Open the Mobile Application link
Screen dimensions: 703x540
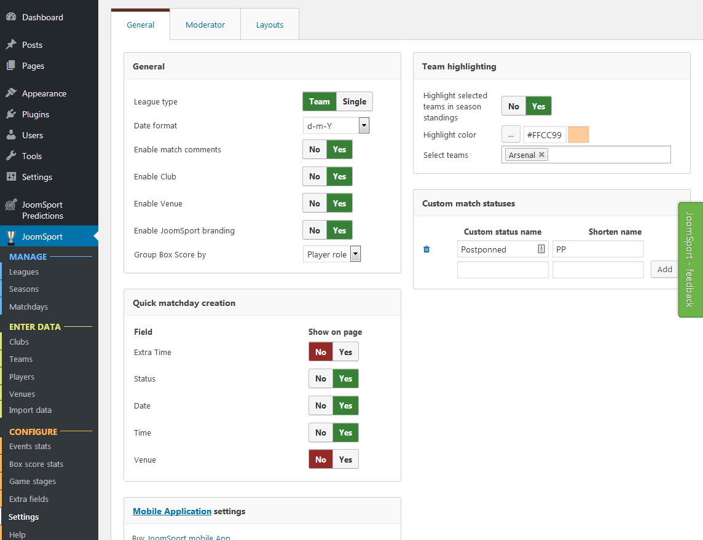[171, 511]
